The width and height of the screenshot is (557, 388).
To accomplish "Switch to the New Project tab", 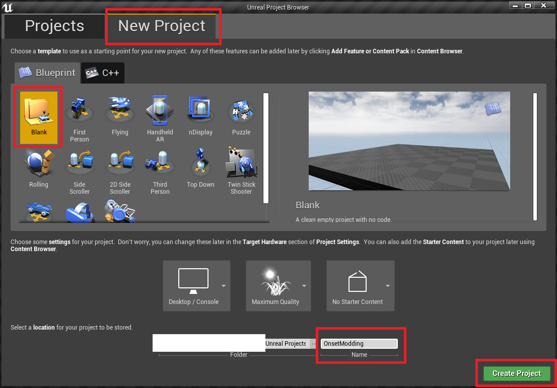I will pyautogui.click(x=162, y=26).
